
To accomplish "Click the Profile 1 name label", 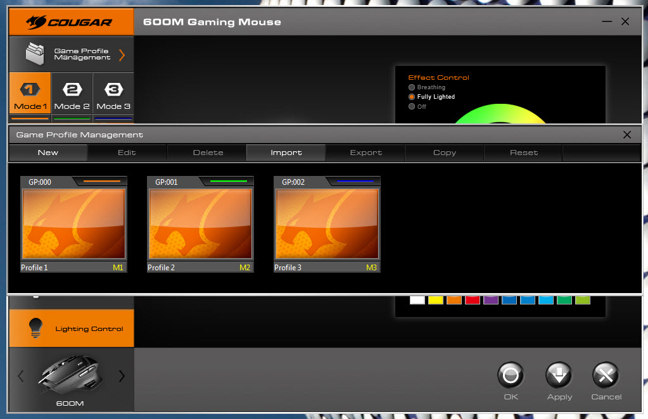I will point(34,268).
